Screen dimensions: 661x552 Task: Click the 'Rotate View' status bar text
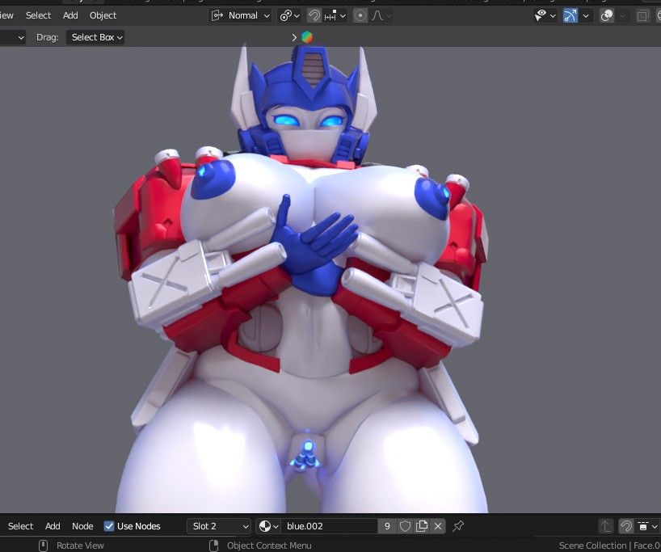click(x=80, y=546)
